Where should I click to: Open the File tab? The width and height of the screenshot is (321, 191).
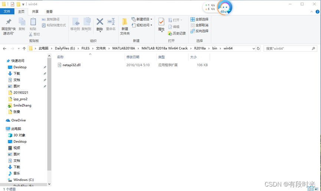point(7,11)
